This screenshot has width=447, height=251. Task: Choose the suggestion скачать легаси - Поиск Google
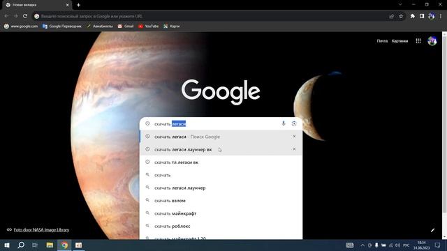[221, 137]
